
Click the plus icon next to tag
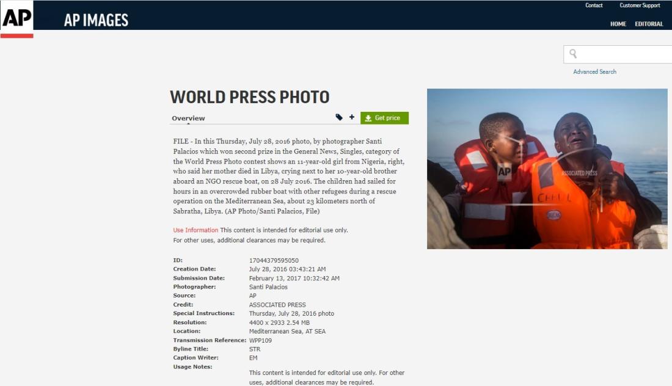[x=352, y=117]
